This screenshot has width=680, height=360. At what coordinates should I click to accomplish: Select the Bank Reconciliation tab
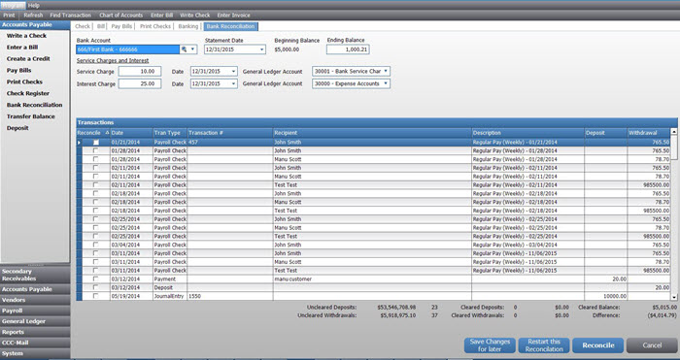[231, 26]
